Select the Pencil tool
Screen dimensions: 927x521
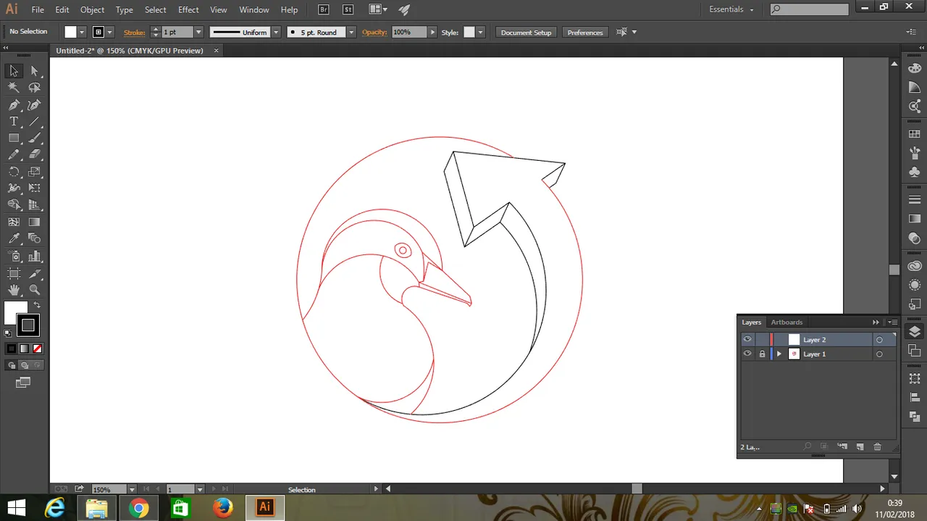click(14, 154)
